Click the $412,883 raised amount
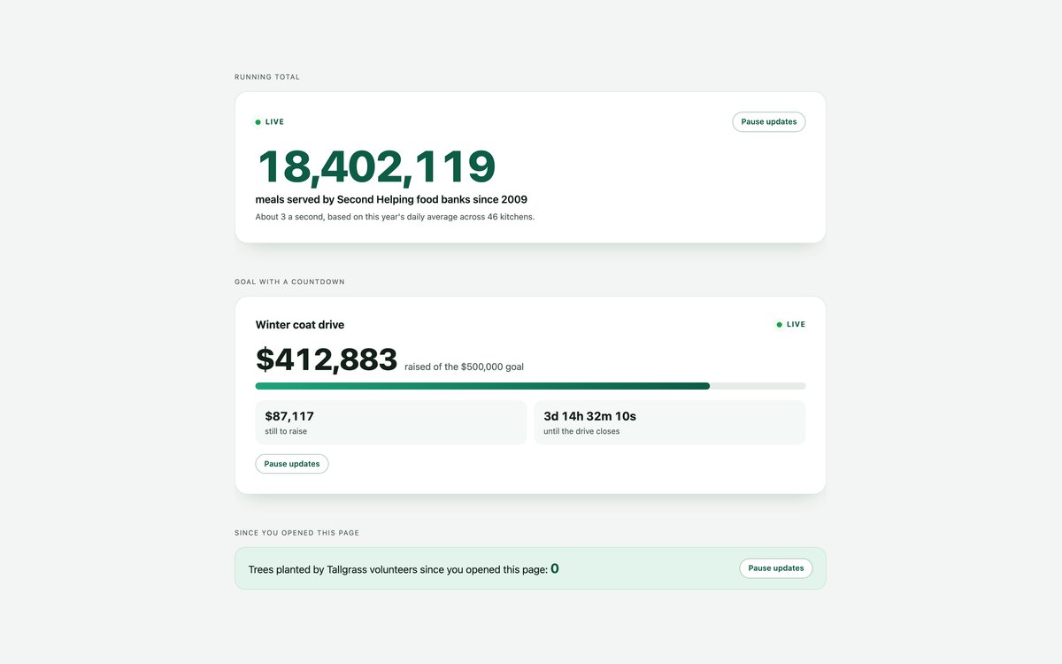Image resolution: width=1062 pixels, height=664 pixels. [327, 359]
